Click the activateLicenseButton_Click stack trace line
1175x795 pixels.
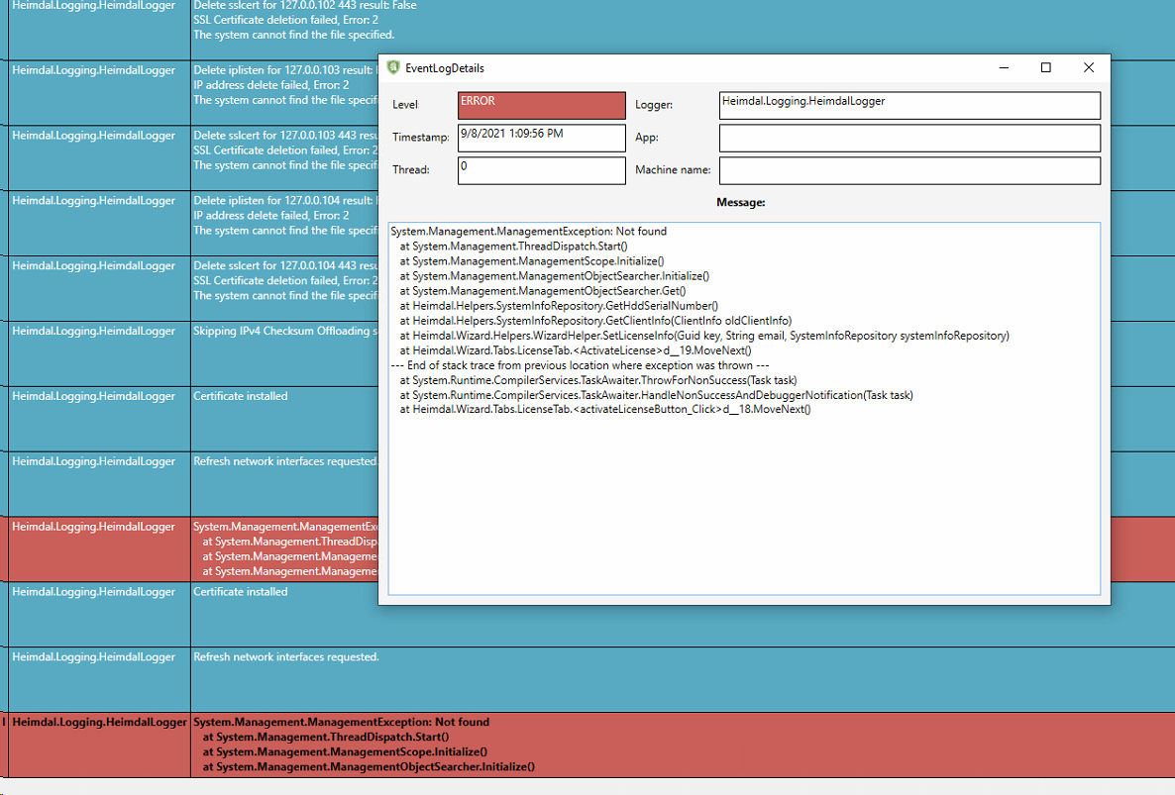point(605,410)
